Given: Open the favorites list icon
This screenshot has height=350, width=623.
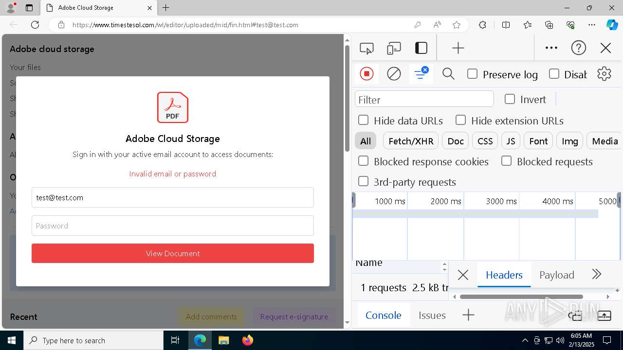Looking at the screenshot, I should pyautogui.click(x=528, y=25).
